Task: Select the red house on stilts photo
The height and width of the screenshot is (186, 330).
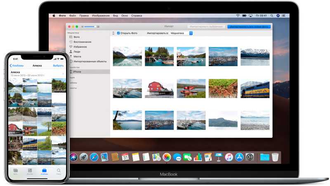Action: point(159,88)
